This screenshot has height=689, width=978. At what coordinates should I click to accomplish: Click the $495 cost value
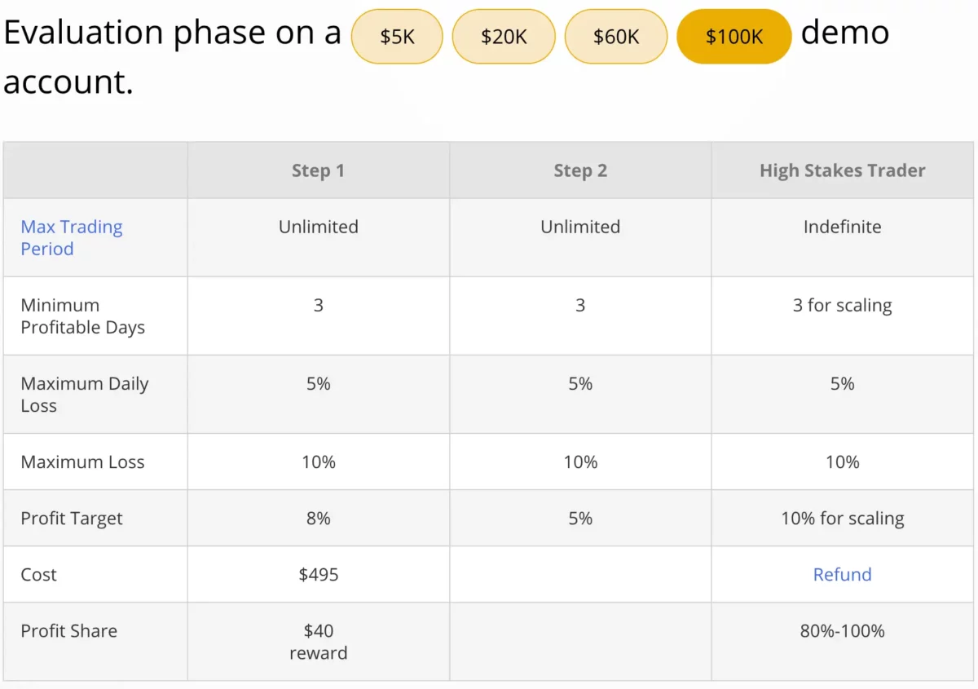[318, 575]
